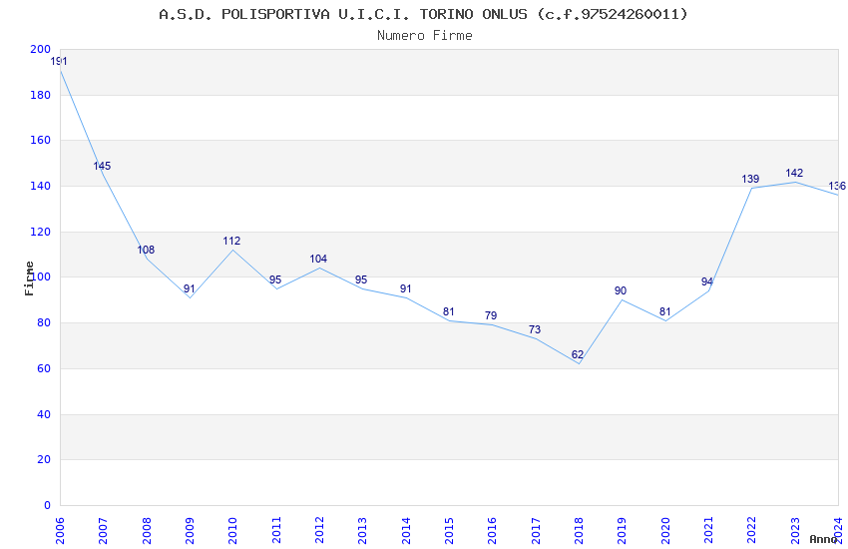This screenshot has width=848, height=549.
Task: Click the subtitle Numero Firme
Action: tap(425, 35)
